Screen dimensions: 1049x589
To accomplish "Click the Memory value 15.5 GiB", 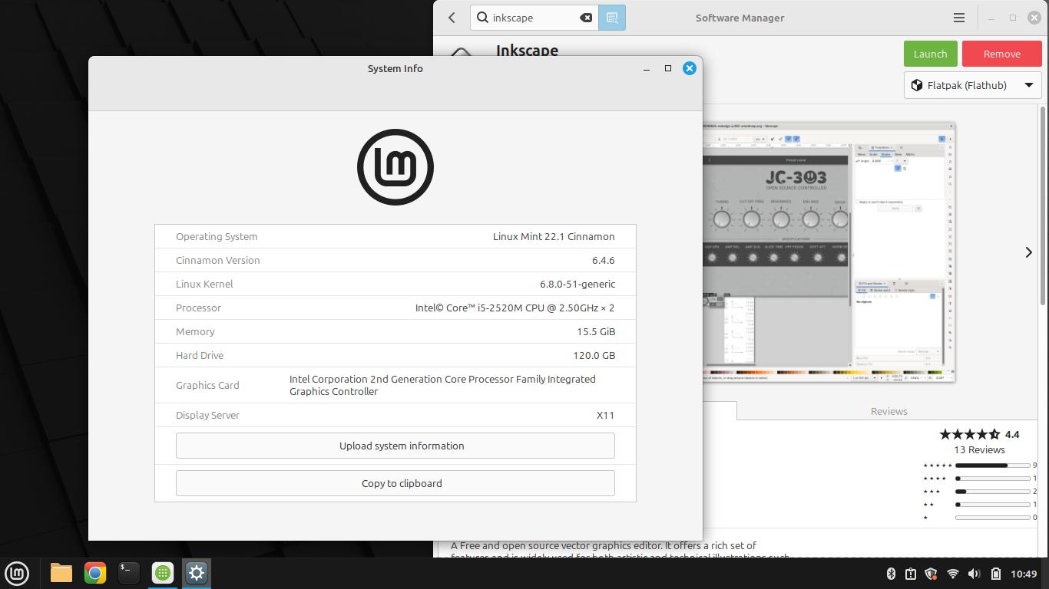I will [x=596, y=331].
